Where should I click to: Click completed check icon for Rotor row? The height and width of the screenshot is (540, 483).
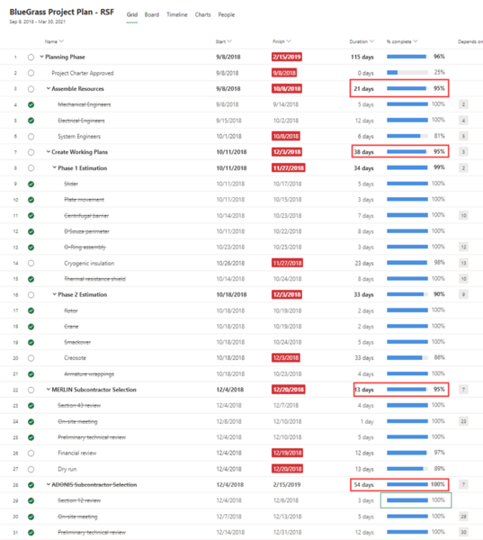pos(31,310)
